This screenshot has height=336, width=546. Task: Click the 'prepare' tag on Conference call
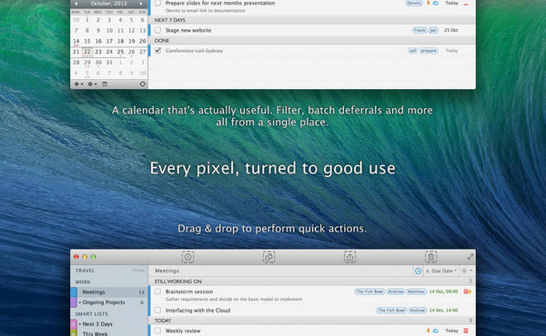coord(429,51)
